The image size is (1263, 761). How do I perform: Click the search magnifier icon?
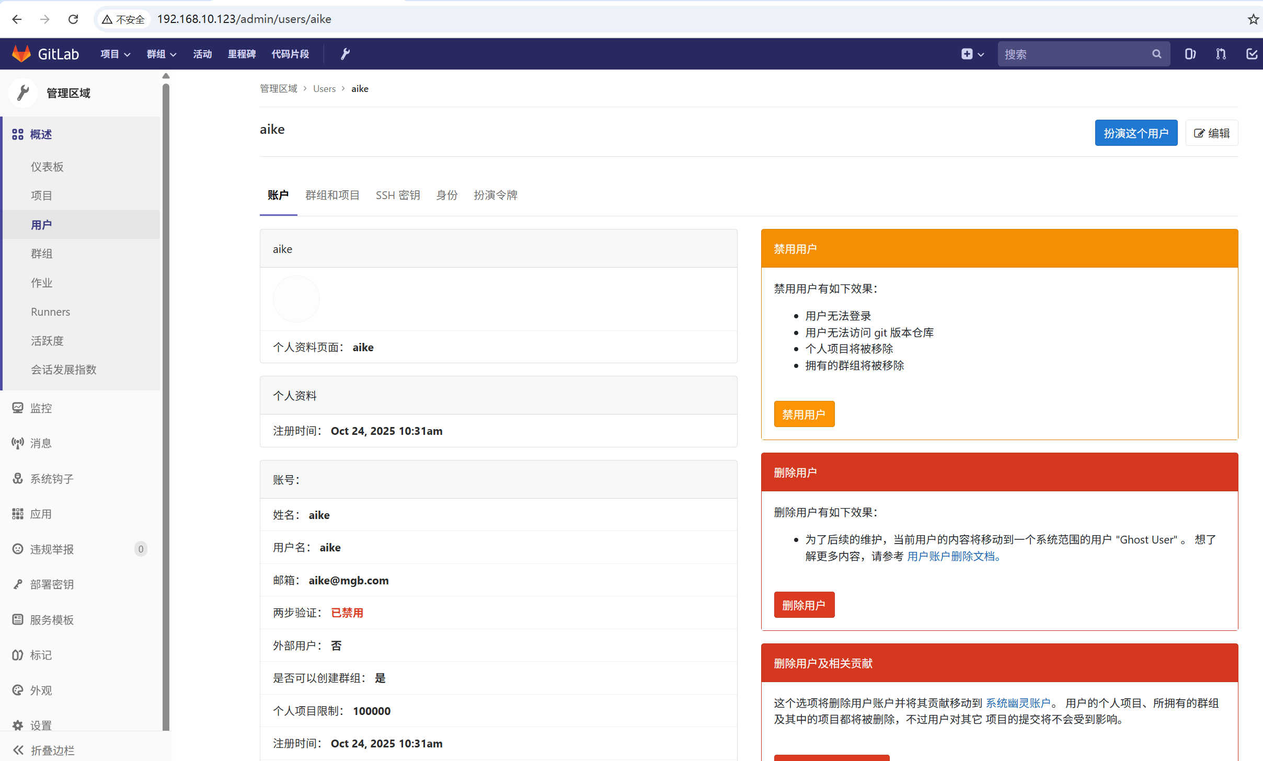click(1156, 54)
